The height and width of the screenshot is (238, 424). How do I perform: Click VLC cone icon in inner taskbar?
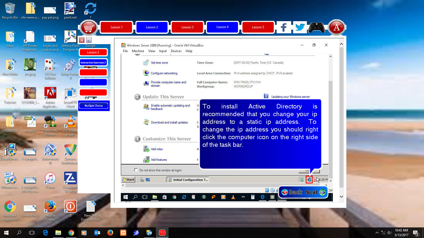(x=233, y=197)
